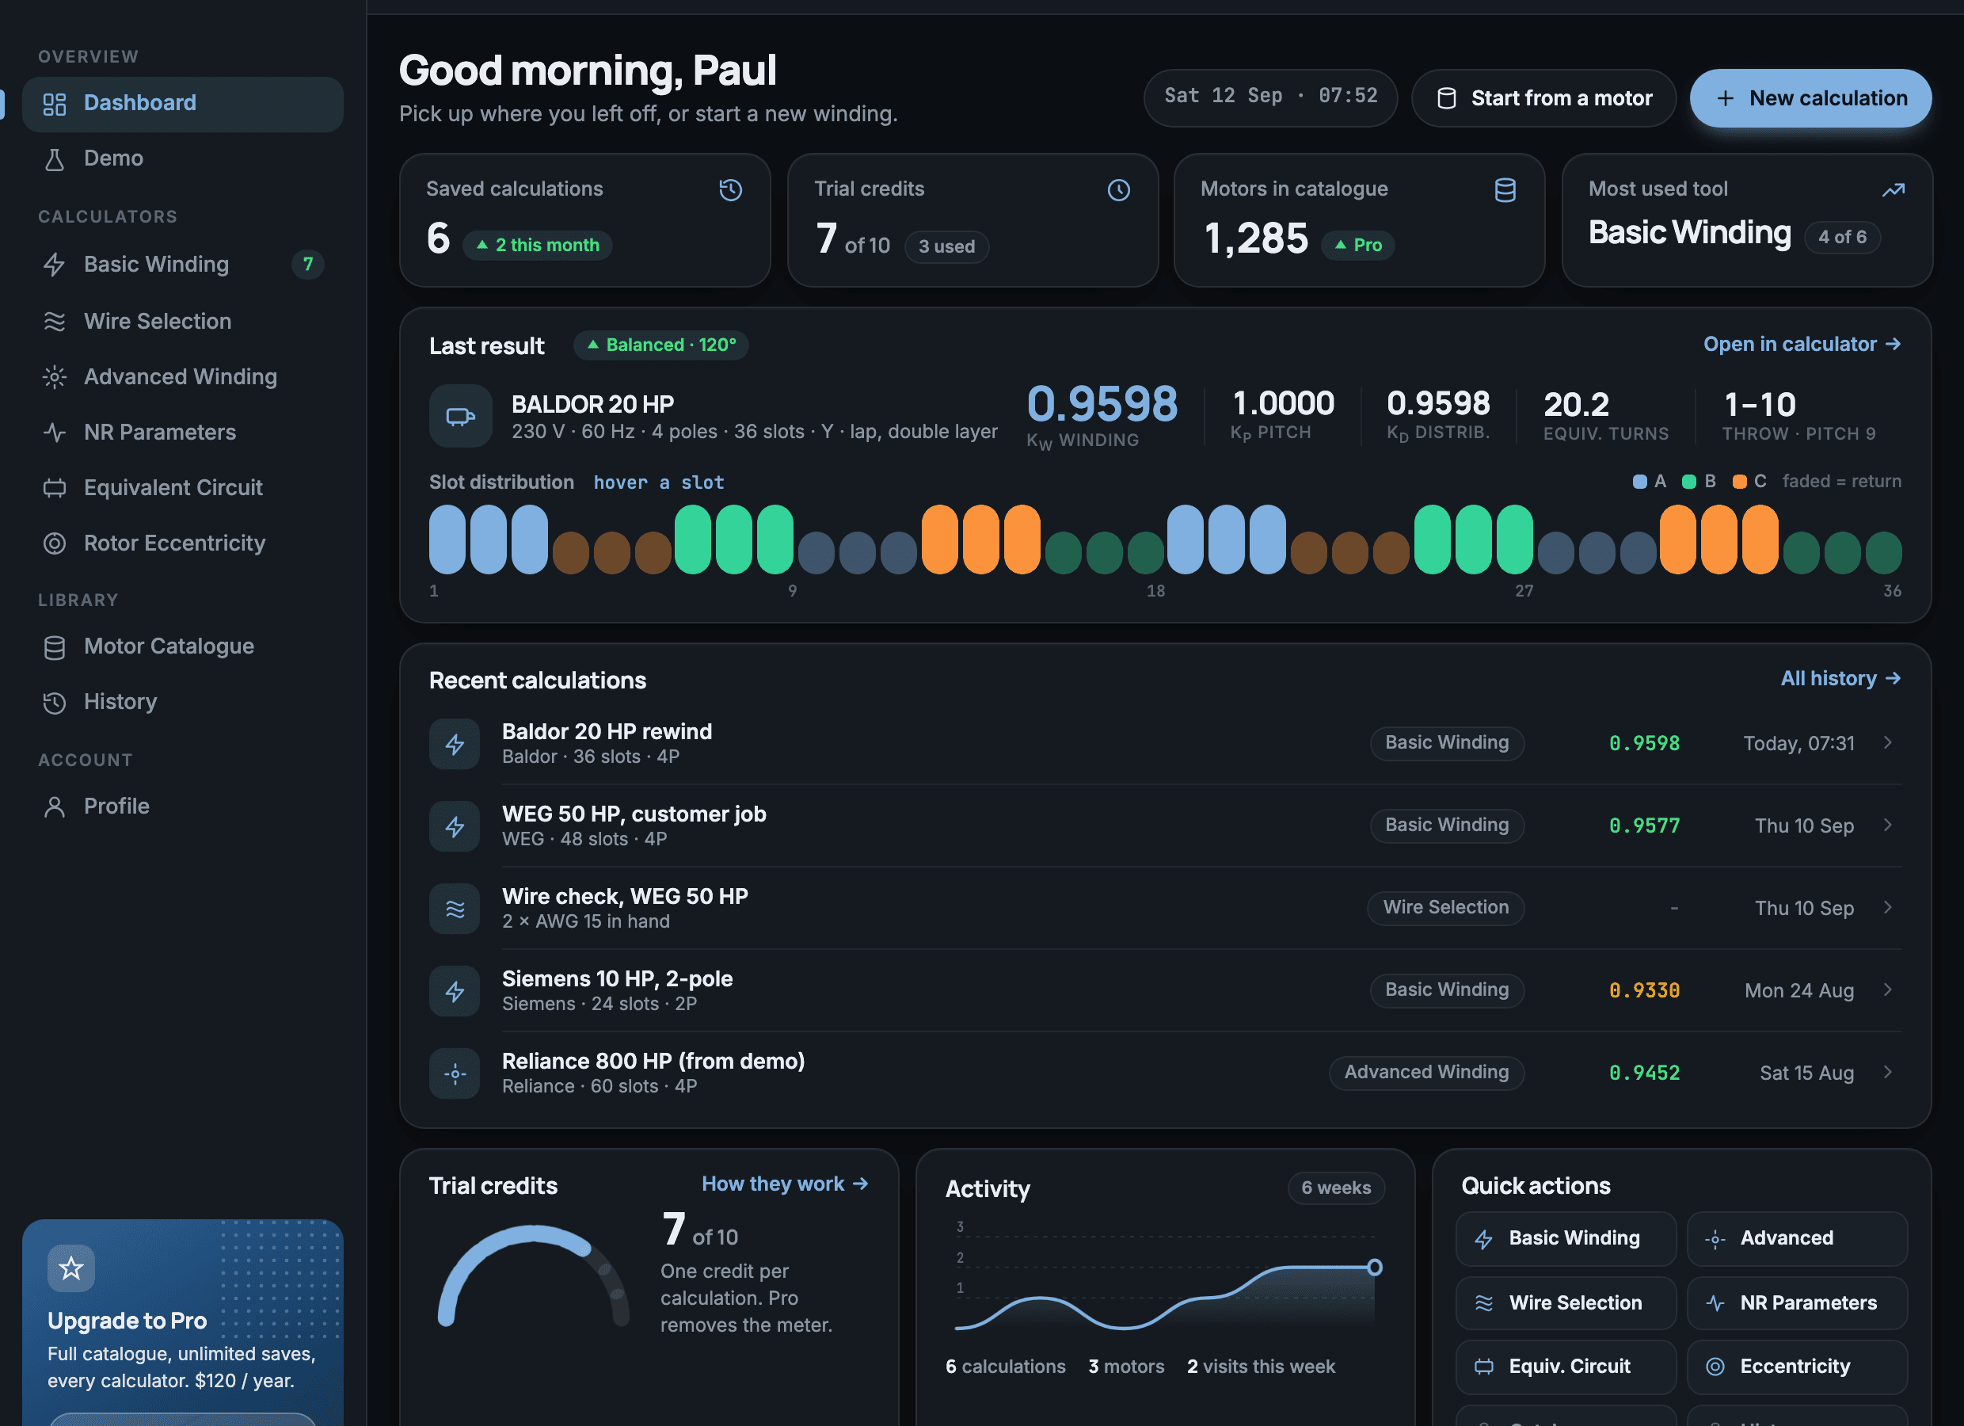
Task: Expand the Siemens 10 HP, 2-pole row chevron
Action: pyautogui.click(x=1888, y=989)
